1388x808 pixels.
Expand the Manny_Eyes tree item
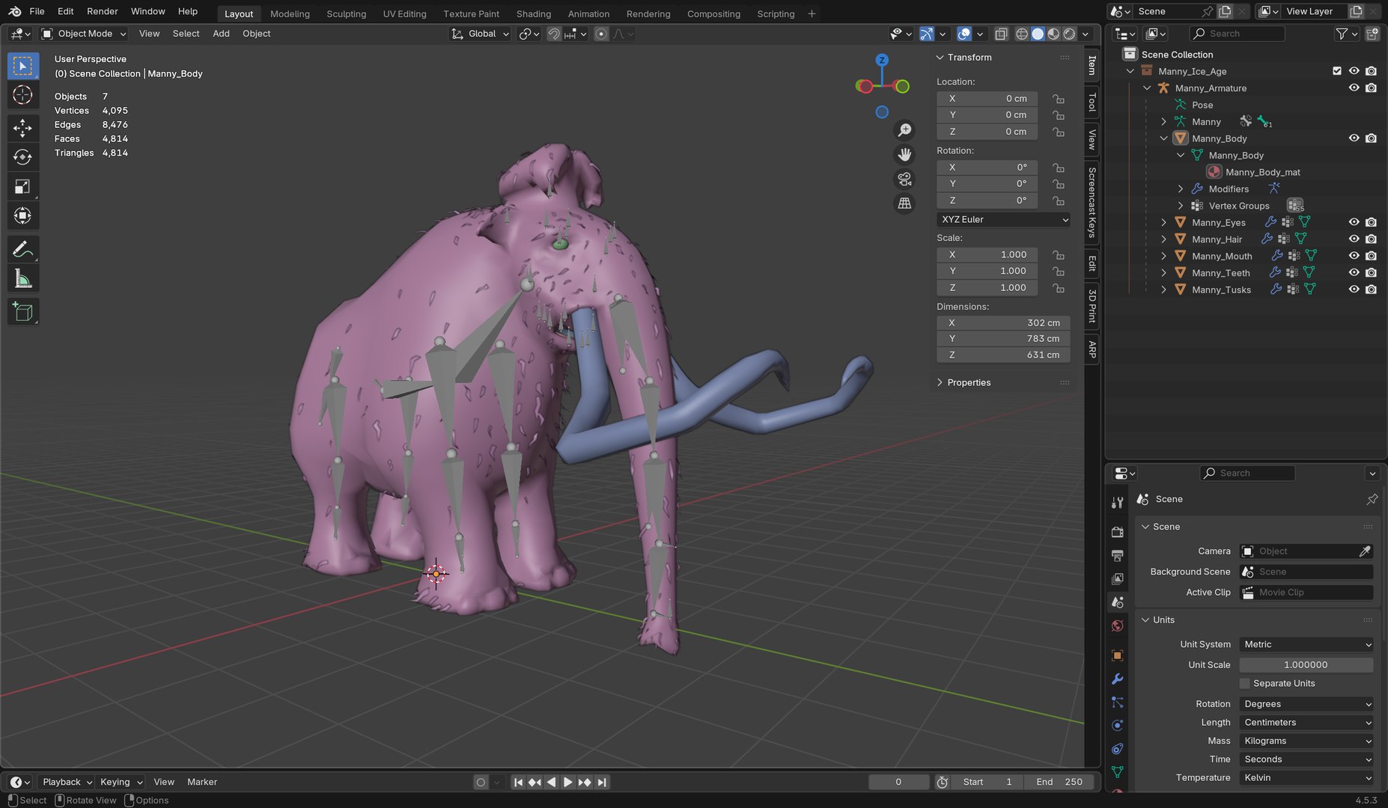(x=1163, y=222)
